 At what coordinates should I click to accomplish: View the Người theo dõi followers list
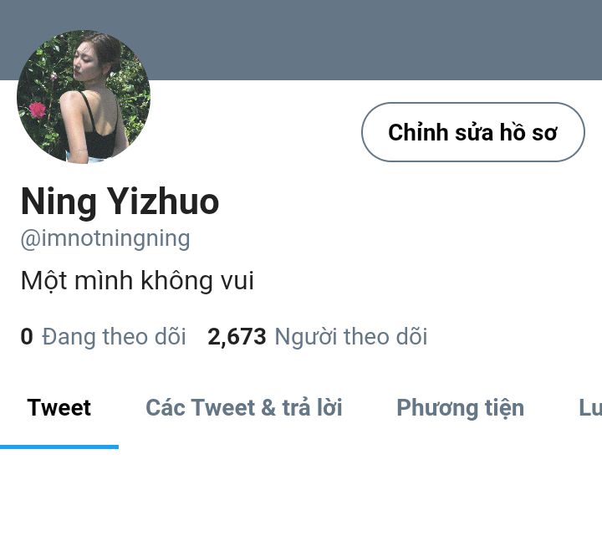[351, 337]
